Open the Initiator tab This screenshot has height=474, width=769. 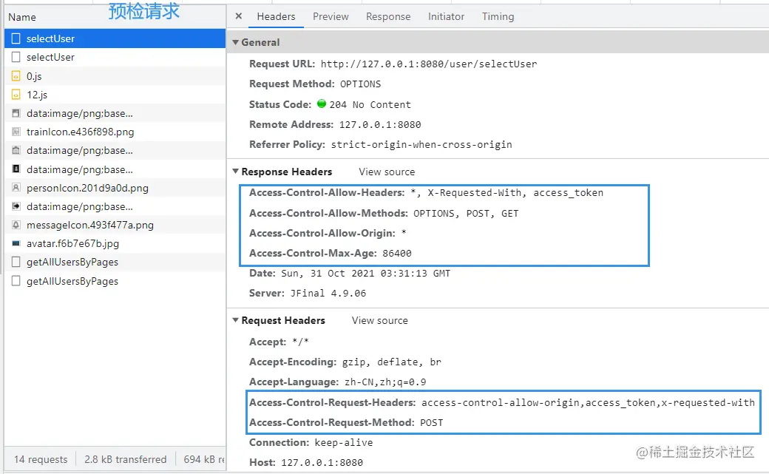coord(446,17)
